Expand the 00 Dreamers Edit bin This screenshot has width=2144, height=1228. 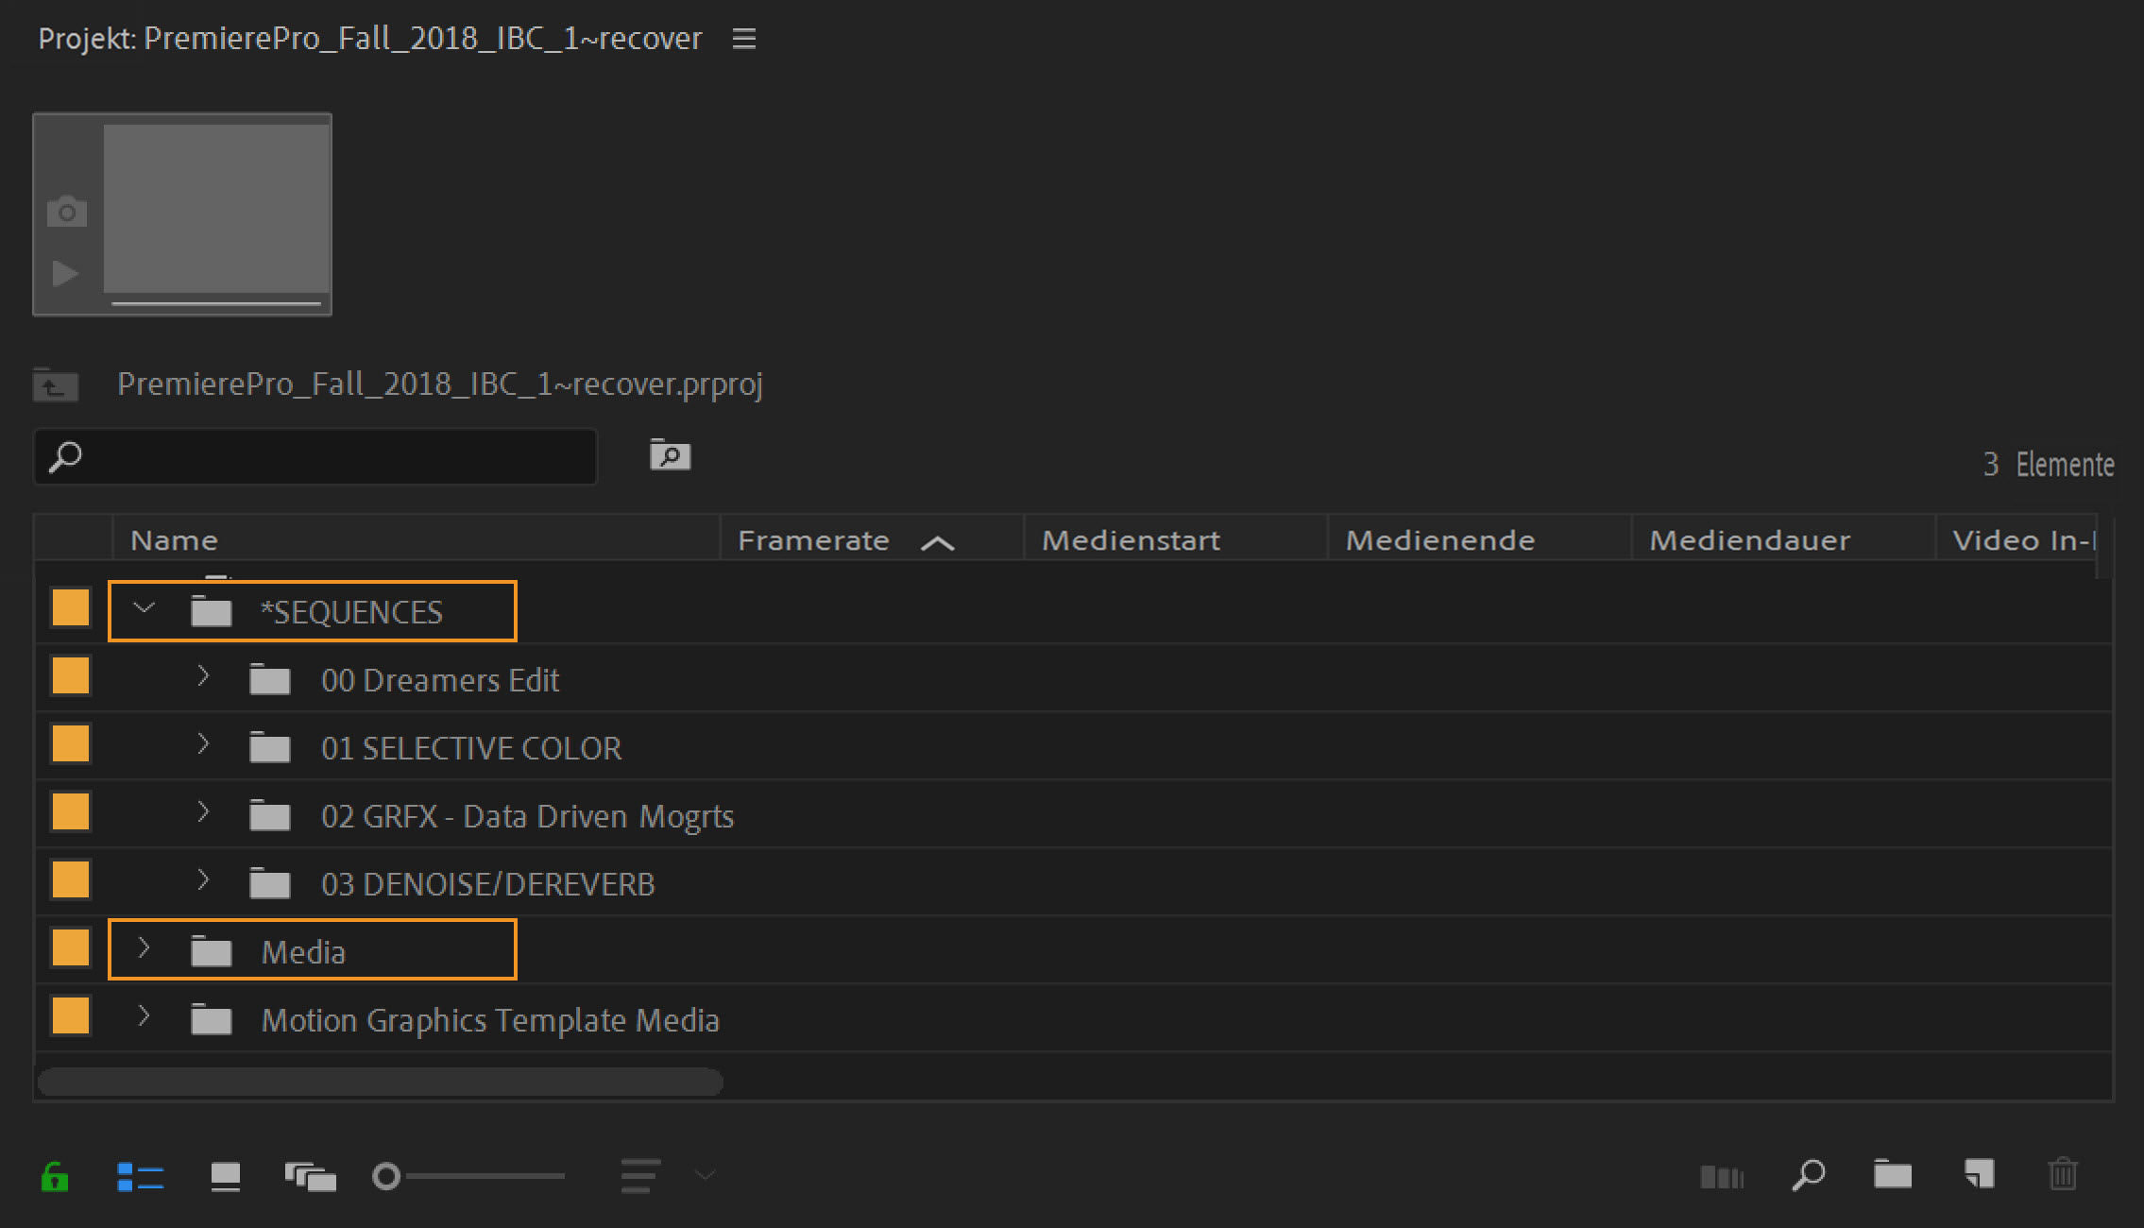[202, 677]
